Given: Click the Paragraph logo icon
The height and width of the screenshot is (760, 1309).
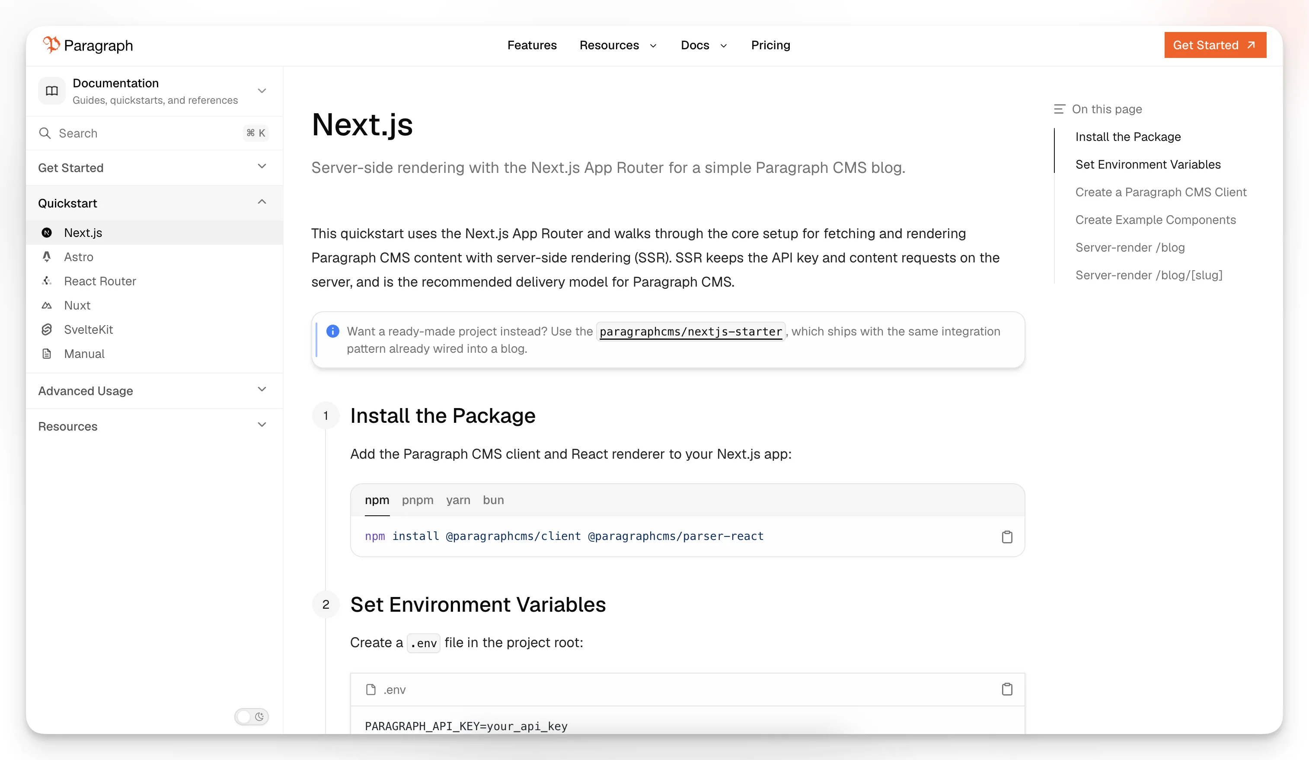Looking at the screenshot, I should (x=51, y=45).
